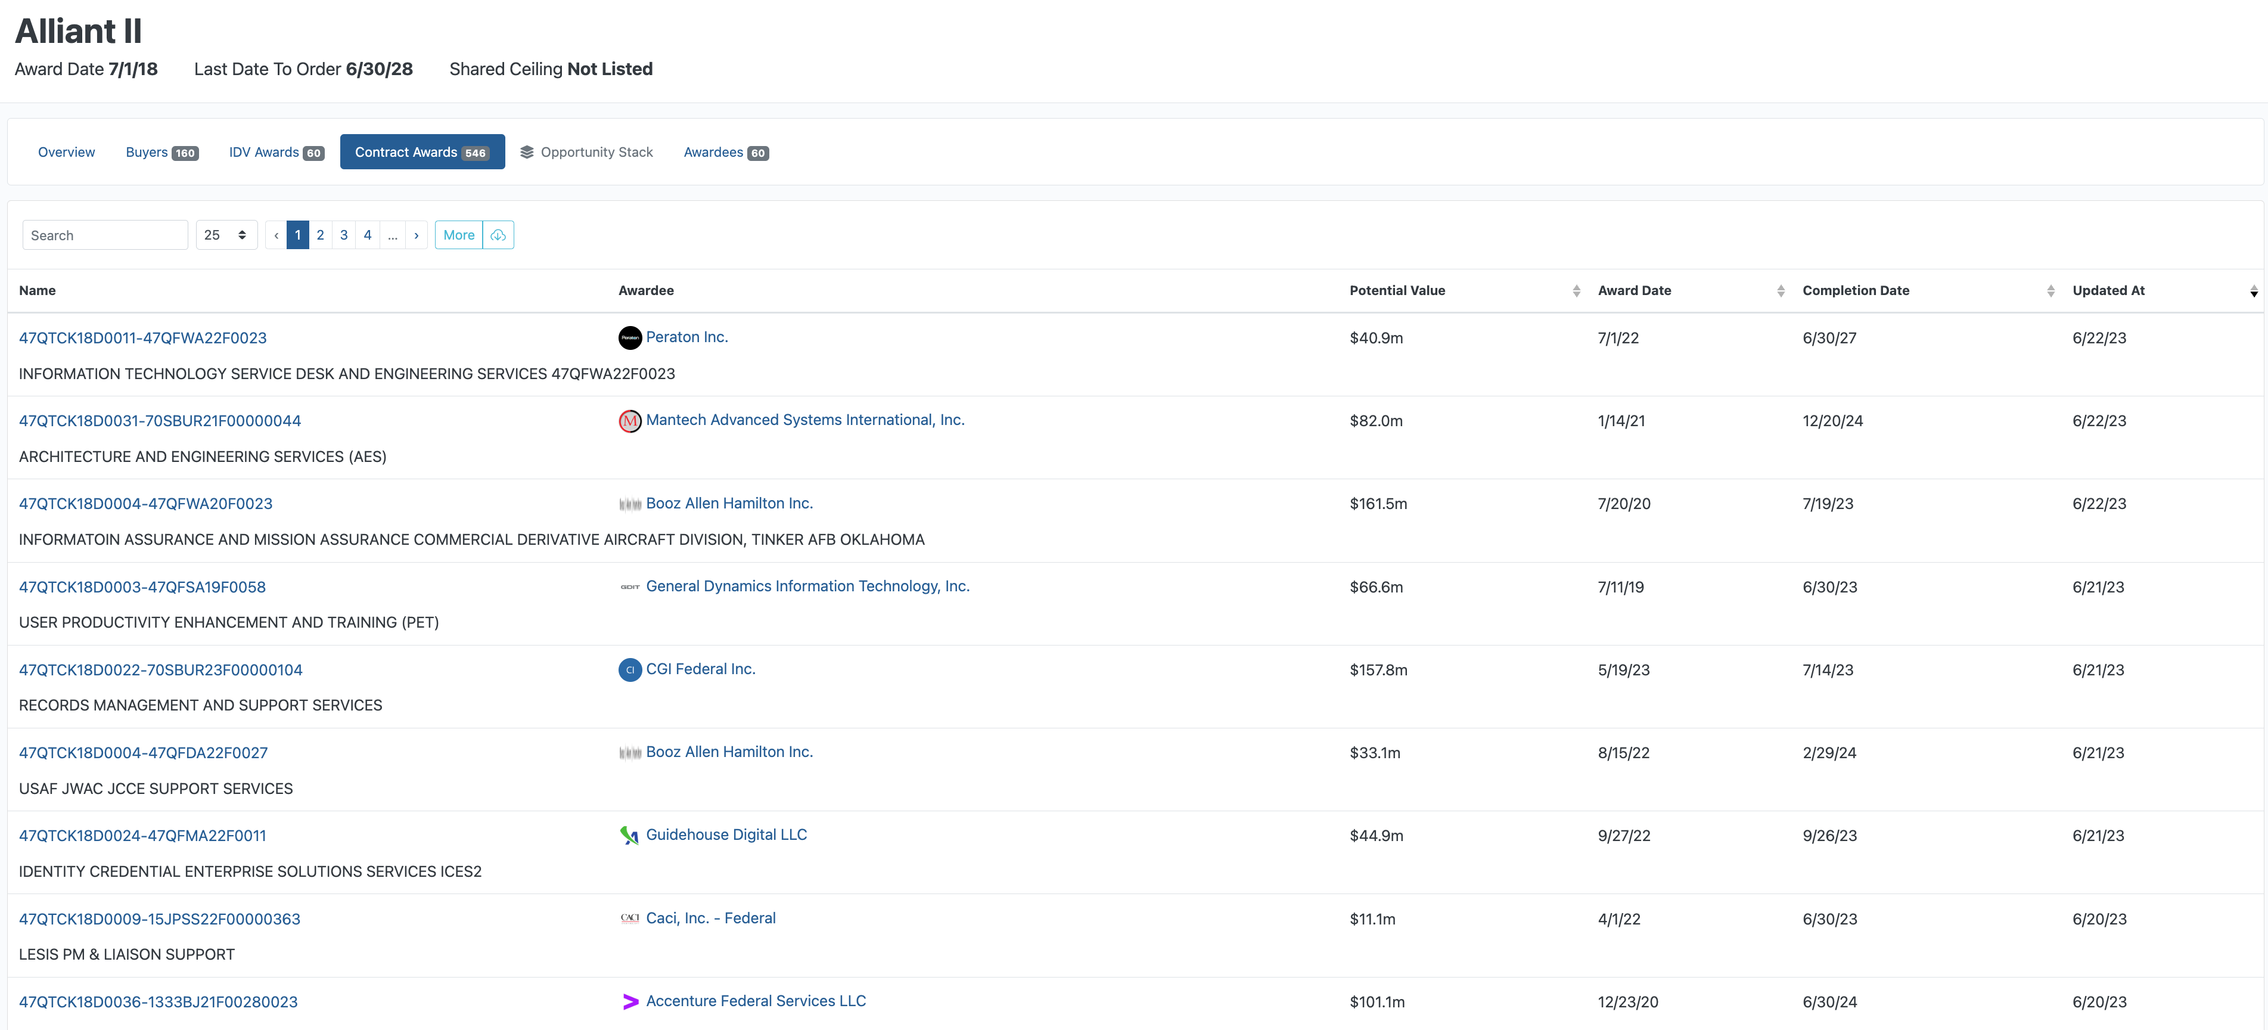Click into the Search input field

(105, 235)
